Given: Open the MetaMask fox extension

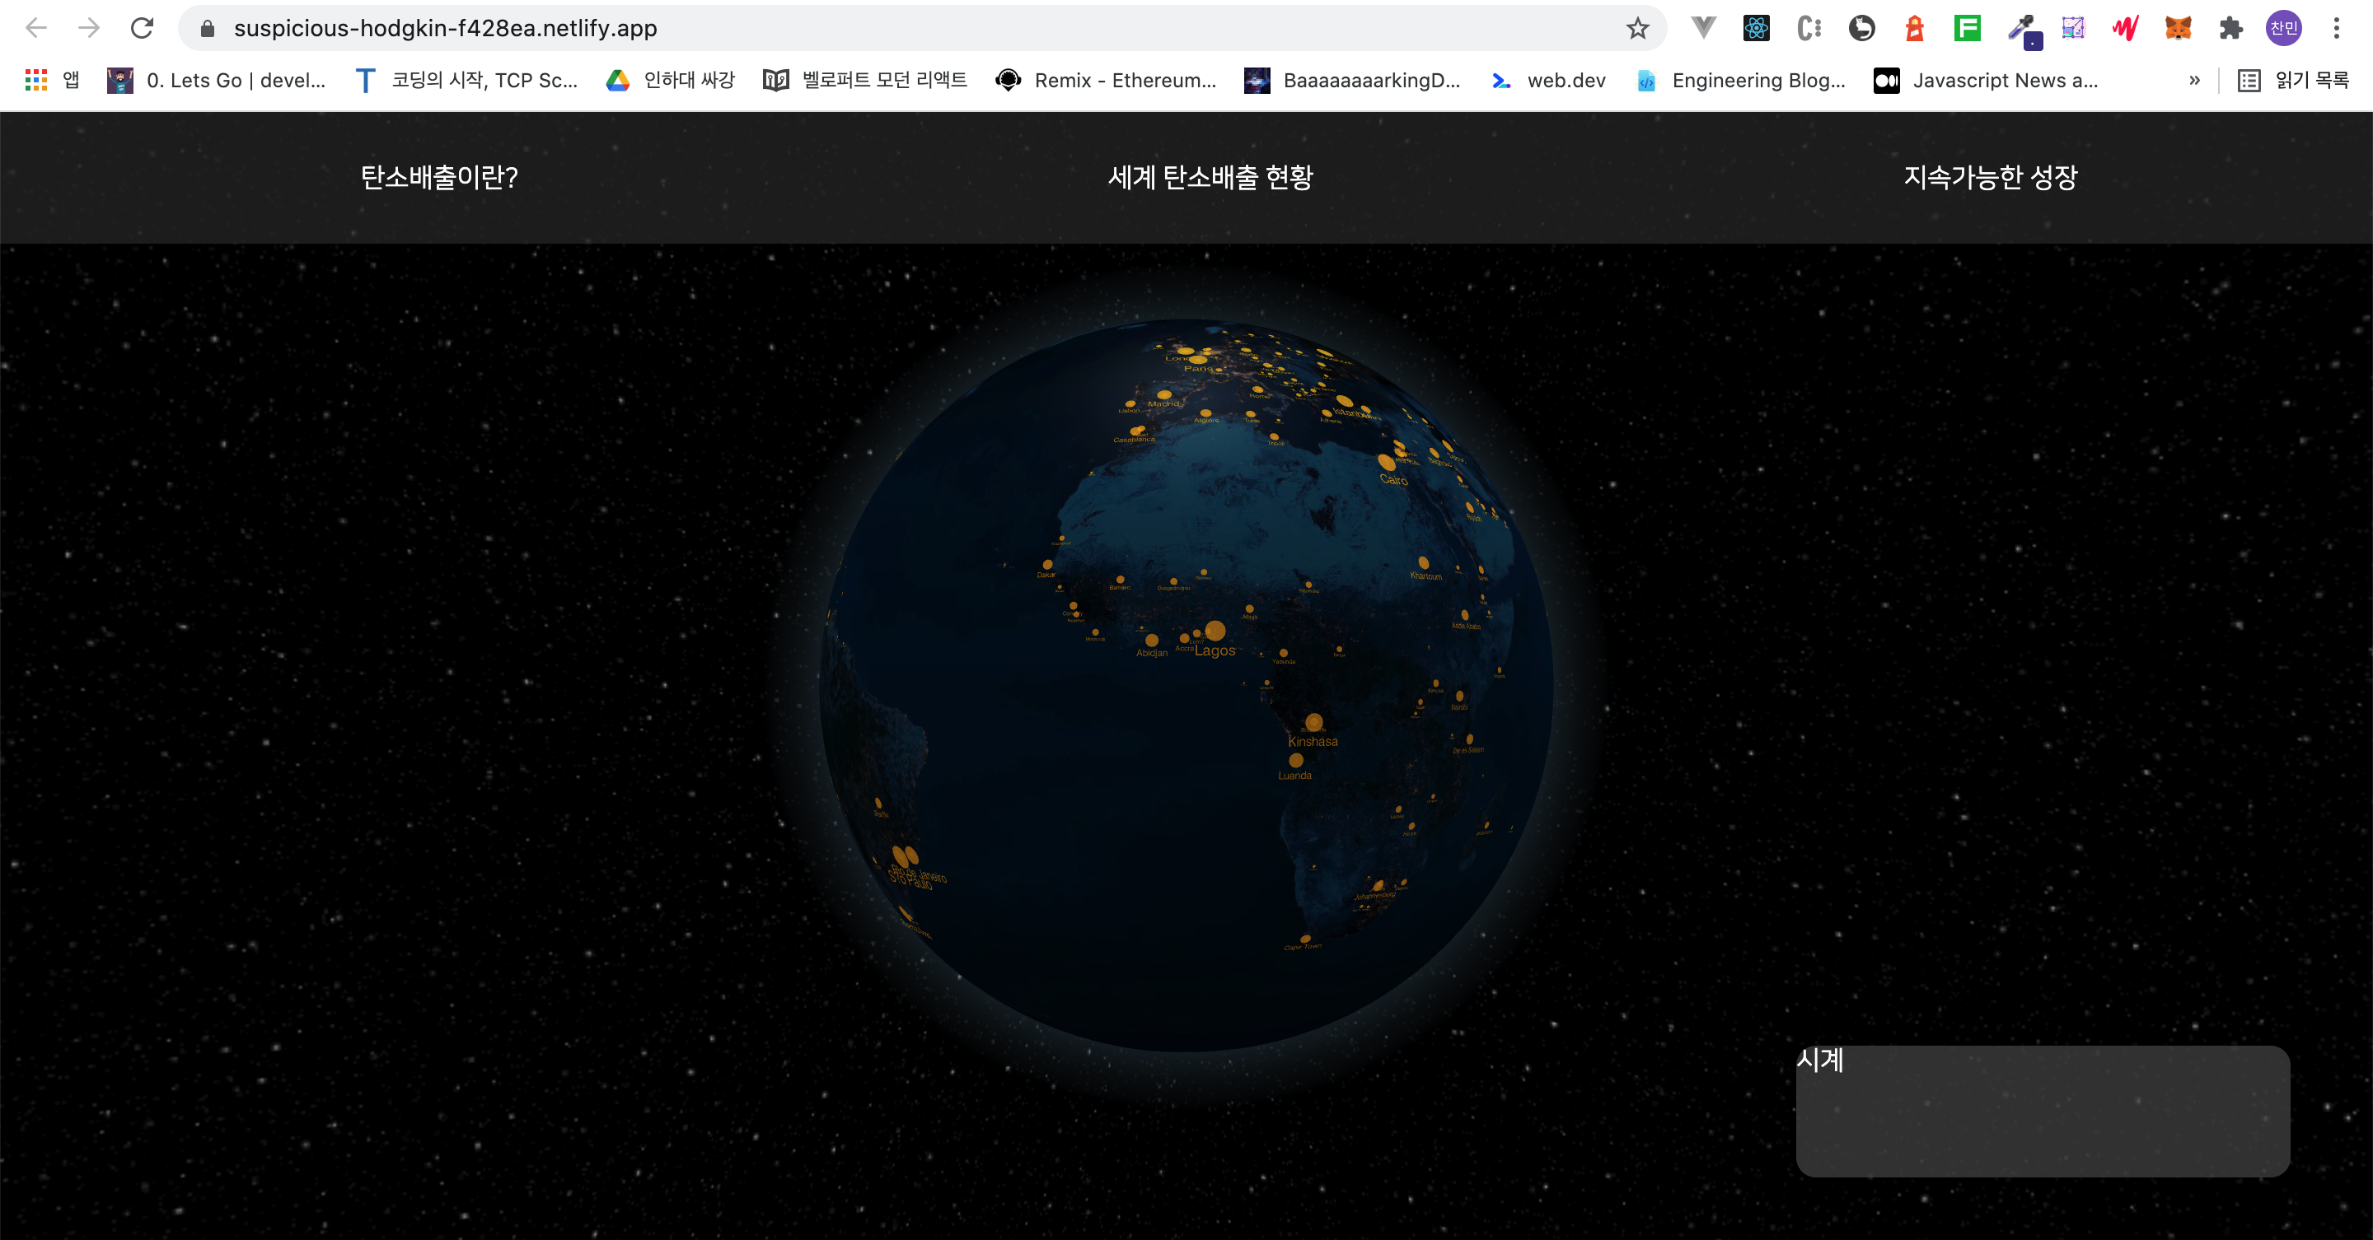Looking at the screenshot, I should (2178, 29).
